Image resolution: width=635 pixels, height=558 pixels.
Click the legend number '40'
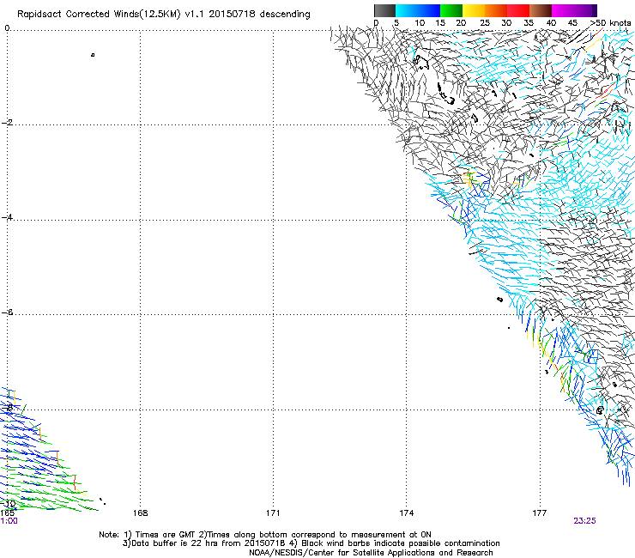click(x=551, y=23)
